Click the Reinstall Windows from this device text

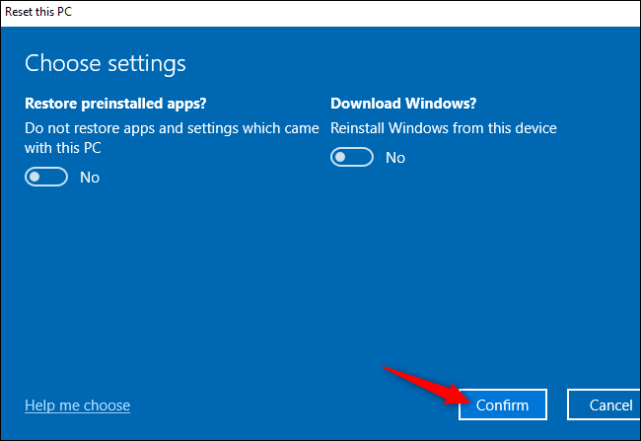coord(443,128)
